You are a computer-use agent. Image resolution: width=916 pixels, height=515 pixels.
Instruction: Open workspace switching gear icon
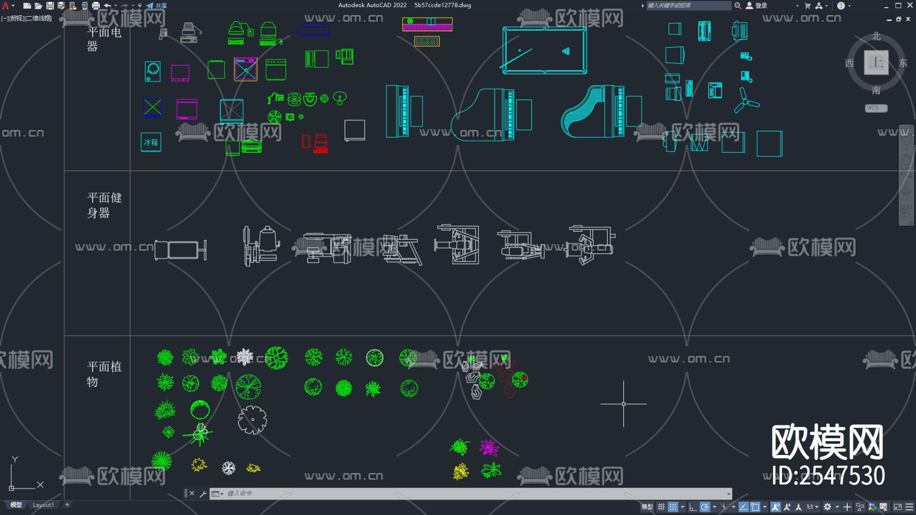point(827,507)
